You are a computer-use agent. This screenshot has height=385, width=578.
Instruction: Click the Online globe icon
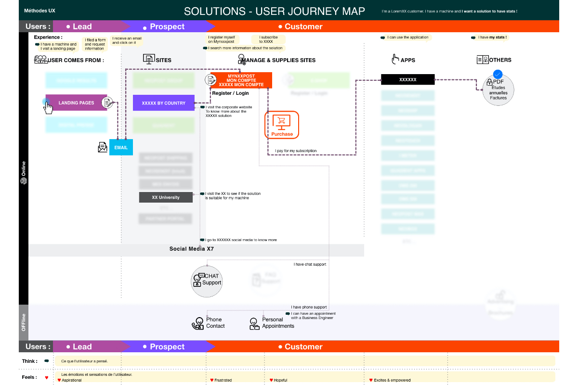pos(24,181)
